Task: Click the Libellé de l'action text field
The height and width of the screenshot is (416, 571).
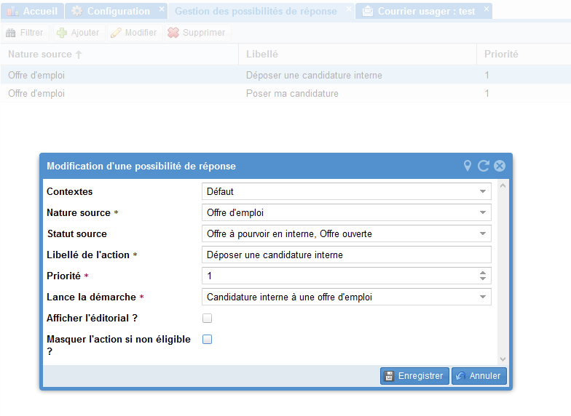Action: [346, 255]
